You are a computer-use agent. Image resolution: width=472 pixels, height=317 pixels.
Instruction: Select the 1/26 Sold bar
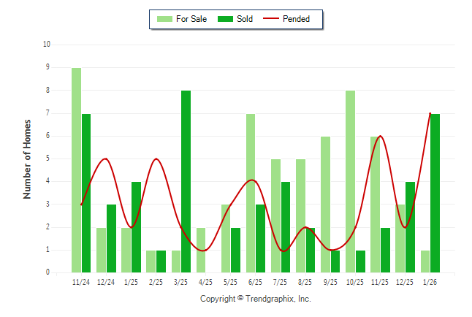(x=435, y=193)
